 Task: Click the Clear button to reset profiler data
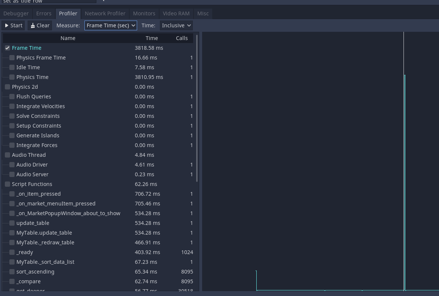coord(40,25)
